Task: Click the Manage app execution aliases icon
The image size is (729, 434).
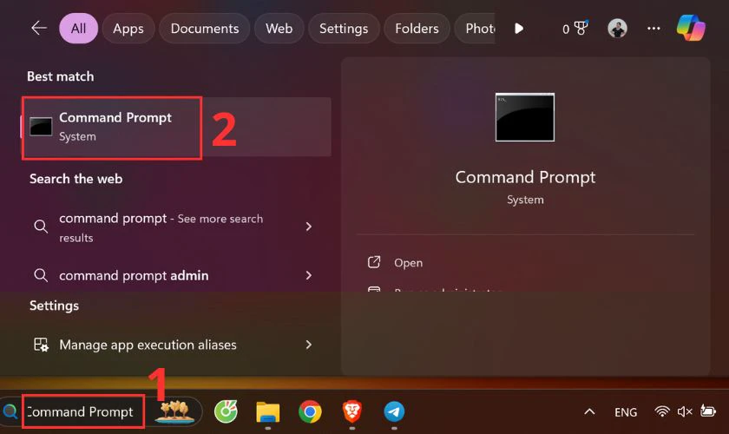Action: [41, 345]
